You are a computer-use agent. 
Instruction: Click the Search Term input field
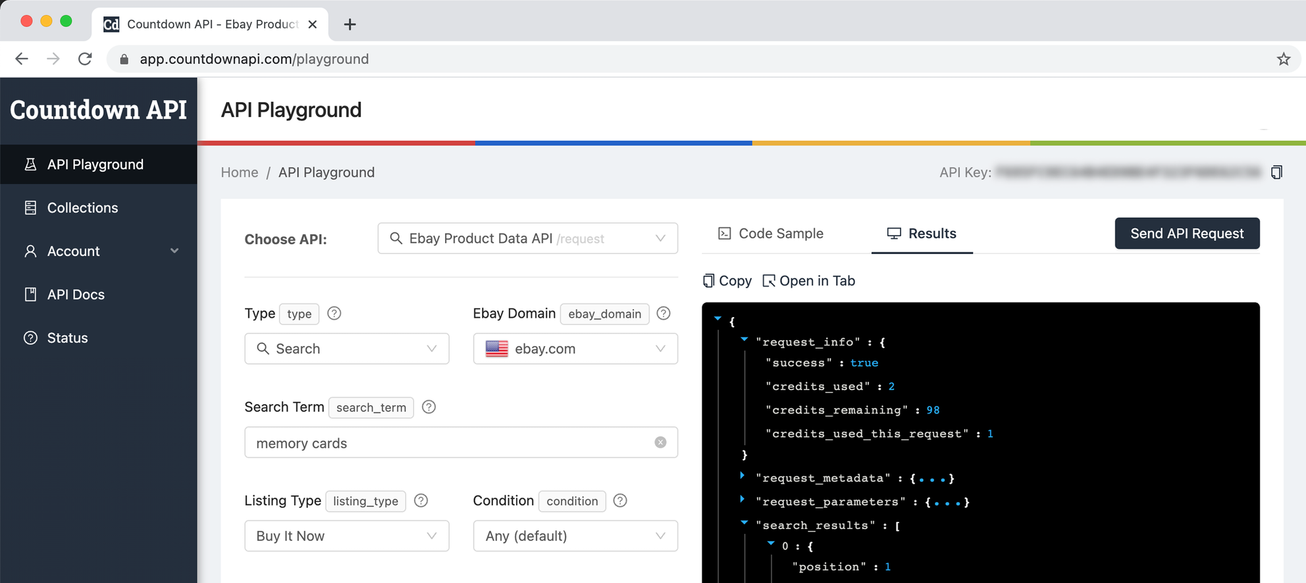coord(448,443)
